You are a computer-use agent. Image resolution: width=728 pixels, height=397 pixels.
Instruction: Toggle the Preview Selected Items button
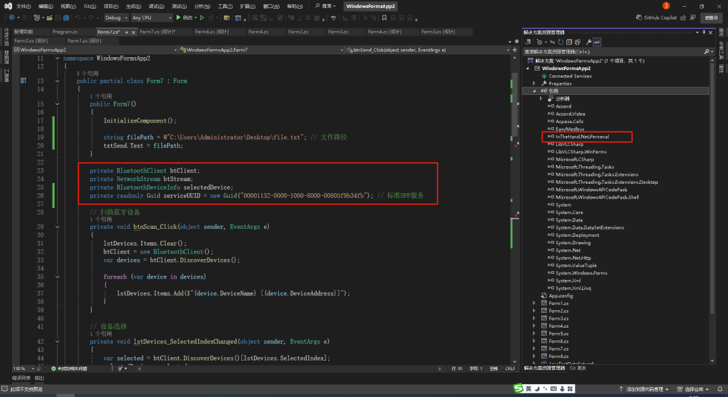tap(597, 42)
